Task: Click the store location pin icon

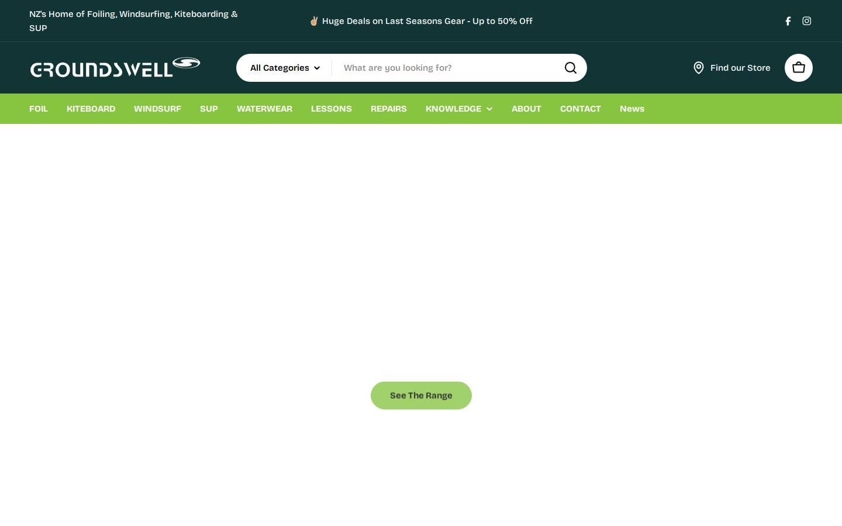Action: (x=699, y=68)
